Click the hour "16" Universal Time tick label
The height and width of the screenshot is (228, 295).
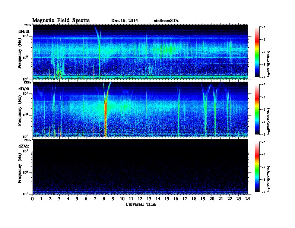[x=176, y=199]
